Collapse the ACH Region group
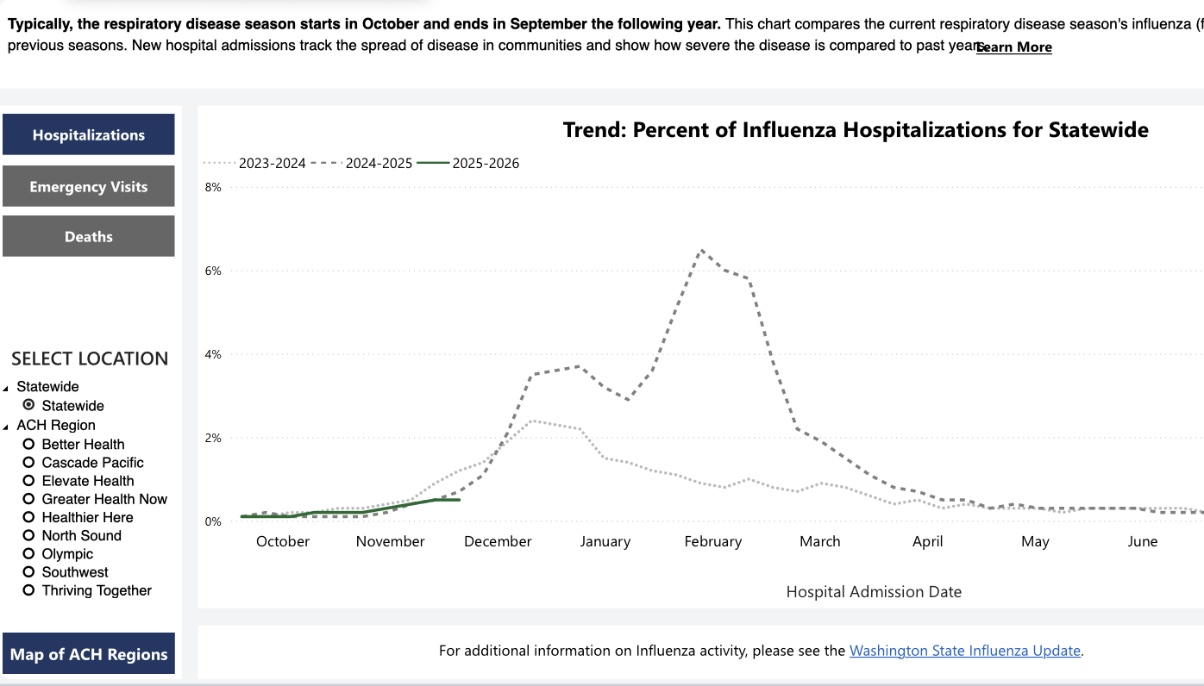Image resolution: width=1204 pixels, height=686 pixels. click(6, 426)
